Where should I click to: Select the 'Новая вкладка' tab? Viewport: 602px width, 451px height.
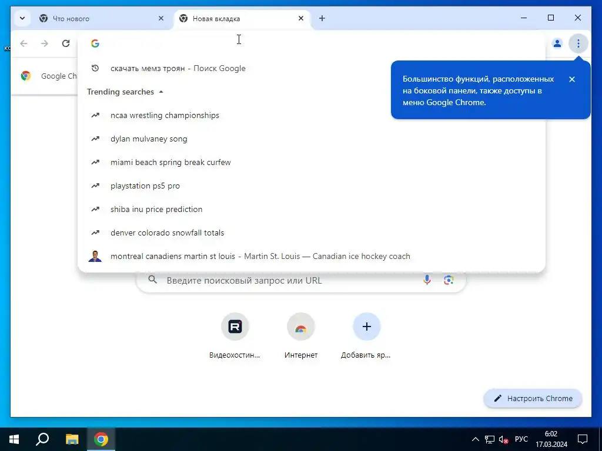(242, 18)
